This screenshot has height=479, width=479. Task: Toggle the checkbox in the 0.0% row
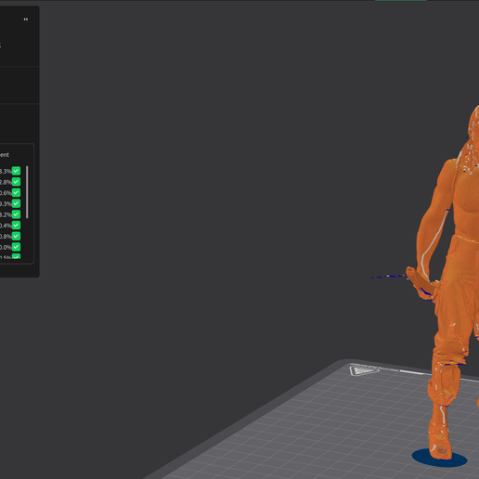pos(16,247)
